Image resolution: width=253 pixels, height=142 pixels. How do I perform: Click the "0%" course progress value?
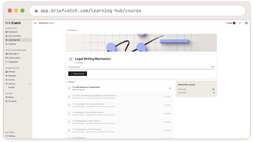[213, 67]
